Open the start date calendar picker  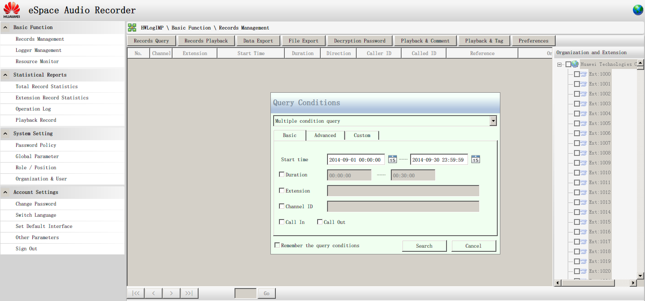[393, 159]
